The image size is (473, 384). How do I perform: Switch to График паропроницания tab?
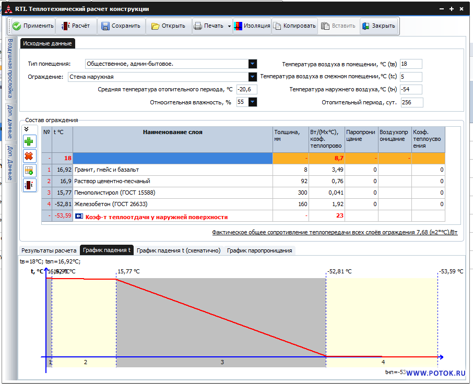[x=259, y=250]
